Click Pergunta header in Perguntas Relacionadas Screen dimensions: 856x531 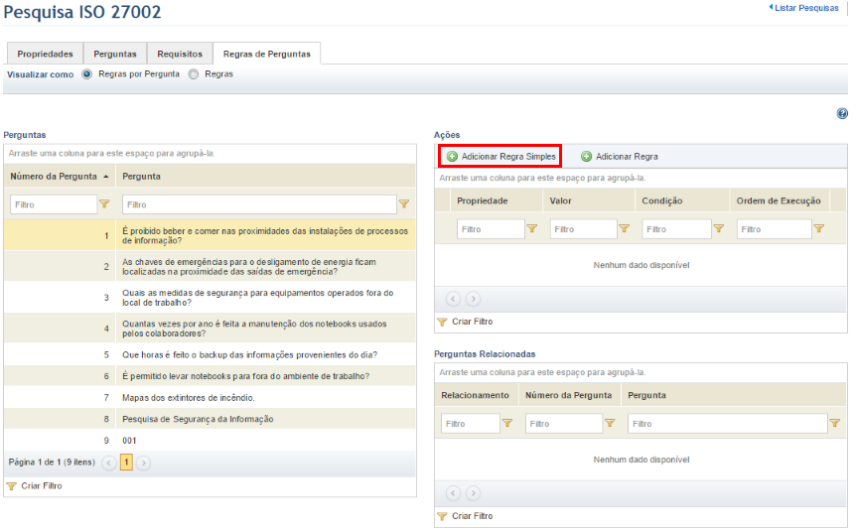(x=734, y=395)
